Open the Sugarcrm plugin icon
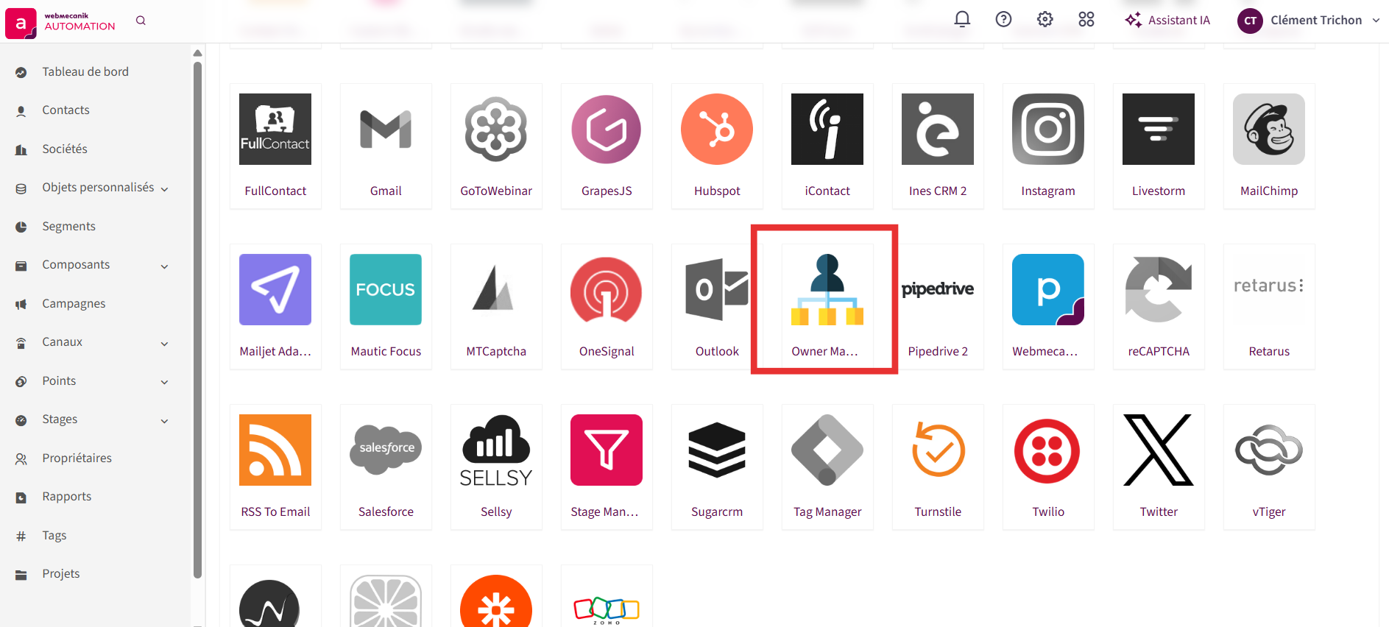The image size is (1389, 627). (717, 450)
